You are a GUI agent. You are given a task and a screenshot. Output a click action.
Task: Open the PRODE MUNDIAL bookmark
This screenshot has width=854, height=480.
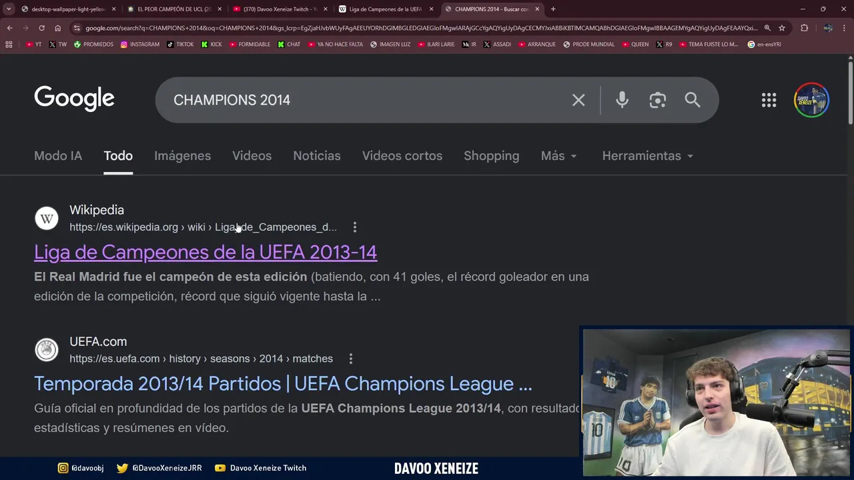coord(589,45)
